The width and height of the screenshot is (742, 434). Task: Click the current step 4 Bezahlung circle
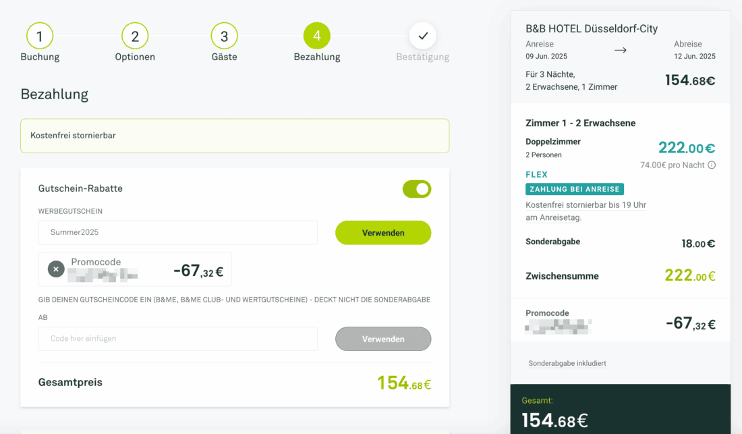[317, 36]
